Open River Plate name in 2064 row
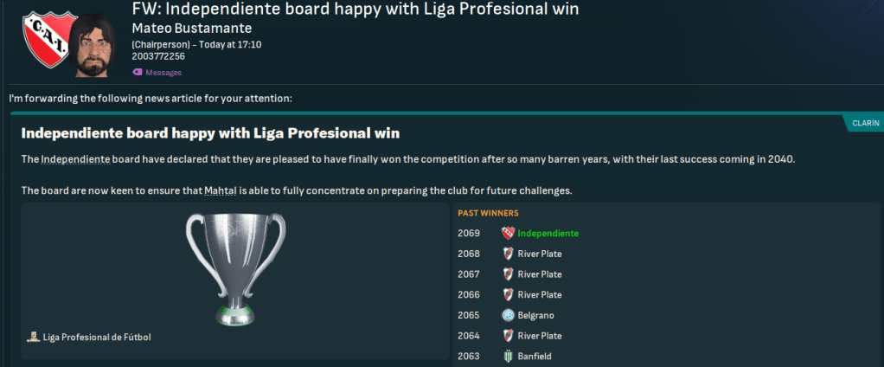The height and width of the screenshot is (367, 884). tap(539, 336)
